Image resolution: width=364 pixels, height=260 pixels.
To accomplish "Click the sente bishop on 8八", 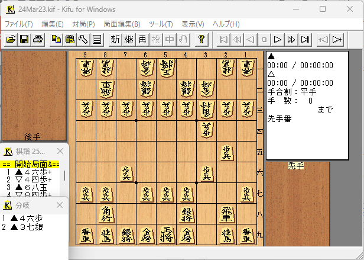I will (106, 214).
